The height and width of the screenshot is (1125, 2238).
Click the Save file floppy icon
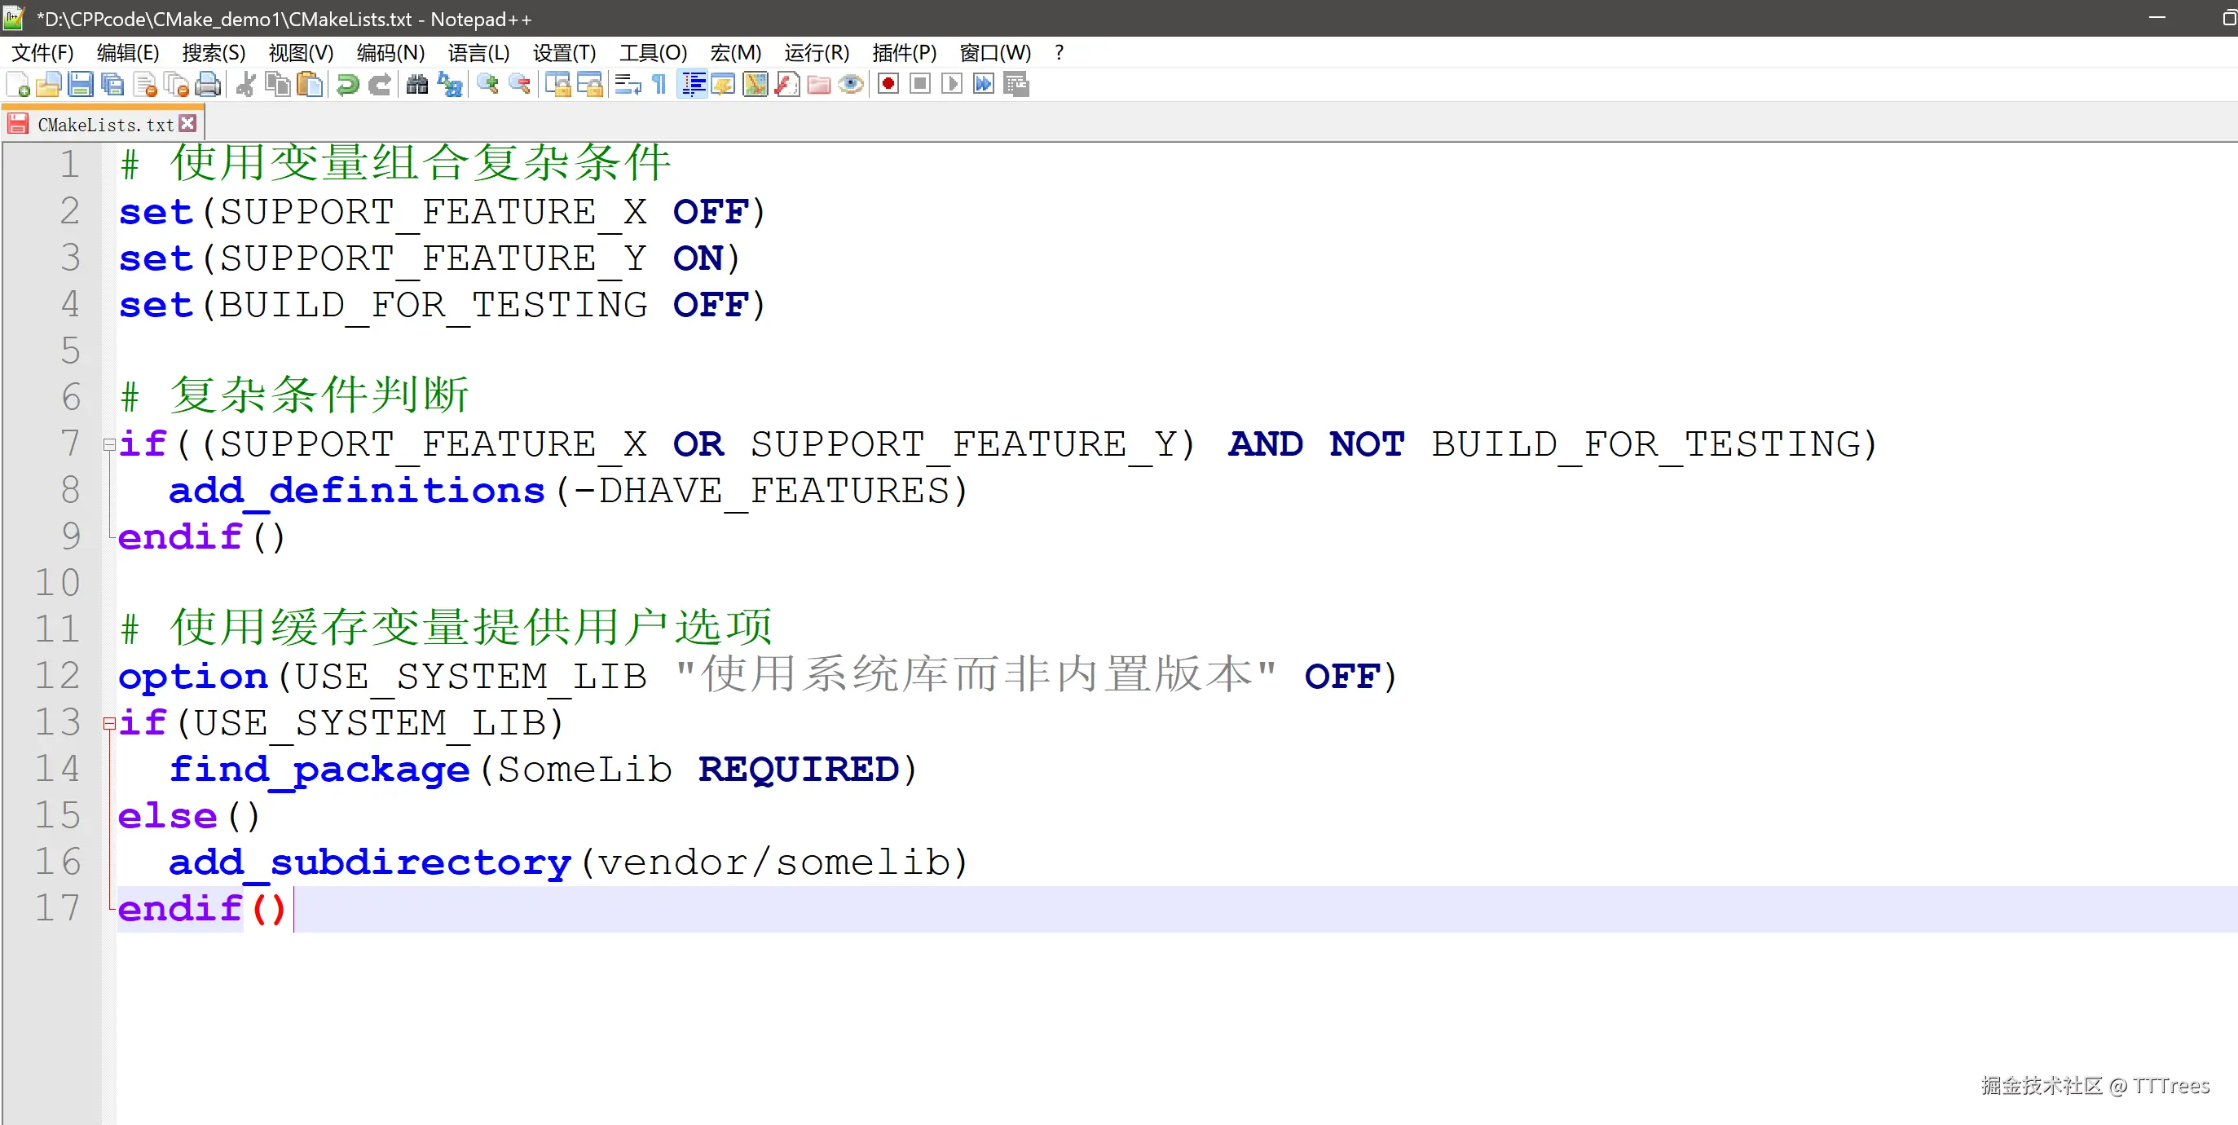click(x=81, y=84)
